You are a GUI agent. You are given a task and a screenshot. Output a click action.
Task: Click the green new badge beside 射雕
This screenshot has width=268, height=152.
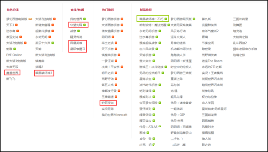pos(15,49)
